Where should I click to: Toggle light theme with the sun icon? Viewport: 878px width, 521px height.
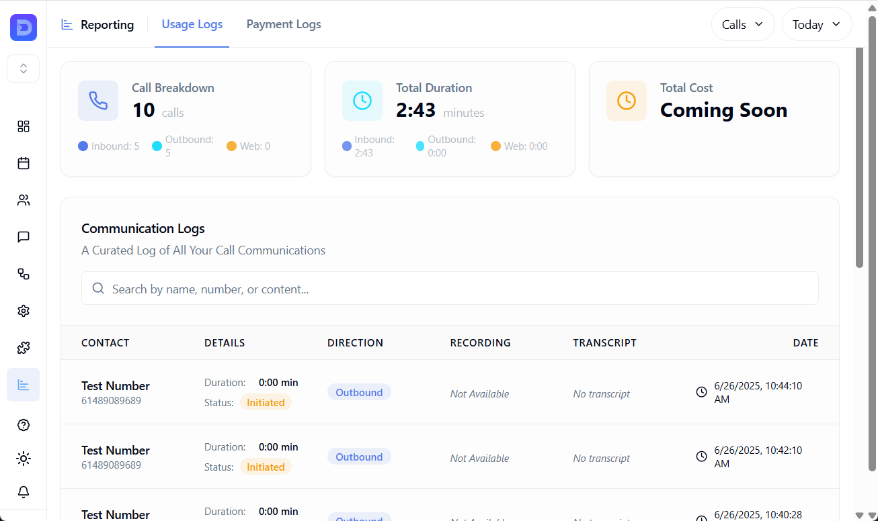24,459
